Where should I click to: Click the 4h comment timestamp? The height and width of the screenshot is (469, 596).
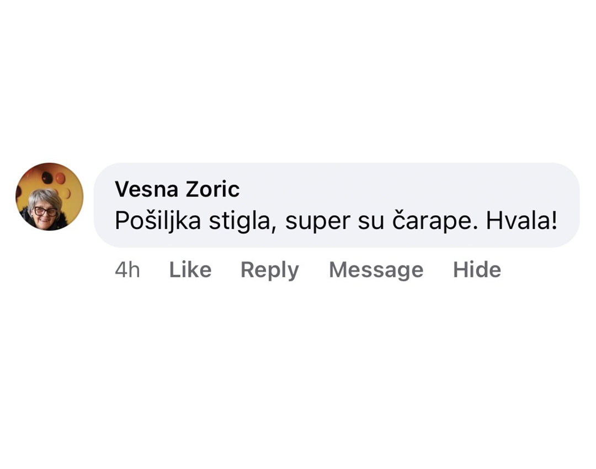pyautogui.click(x=127, y=270)
